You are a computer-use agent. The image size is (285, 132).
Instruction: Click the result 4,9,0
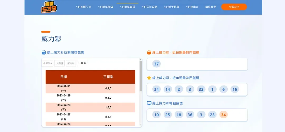[108, 88]
